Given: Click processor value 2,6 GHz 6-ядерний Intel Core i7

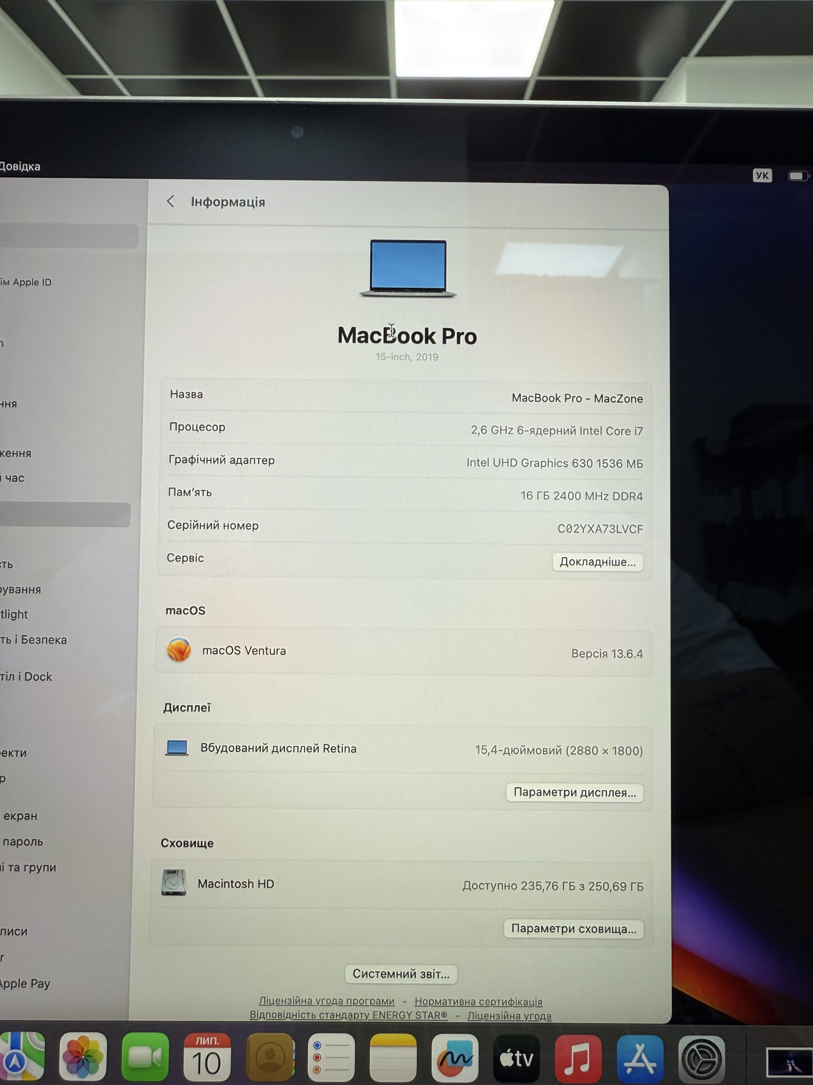Looking at the screenshot, I should click(557, 431).
